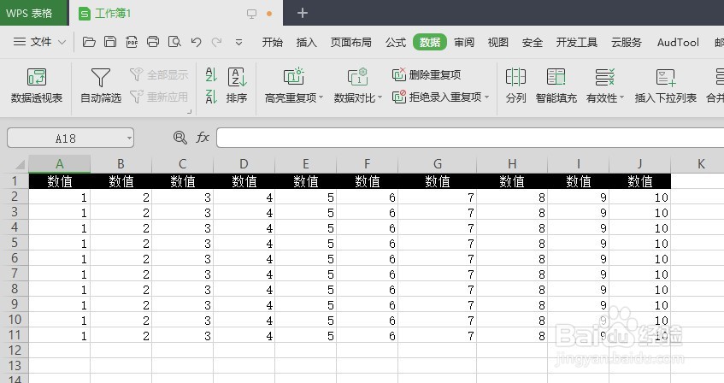Insert a 数据透视表 pivot table
The height and width of the screenshot is (383, 724).
[x=37, y=85]
